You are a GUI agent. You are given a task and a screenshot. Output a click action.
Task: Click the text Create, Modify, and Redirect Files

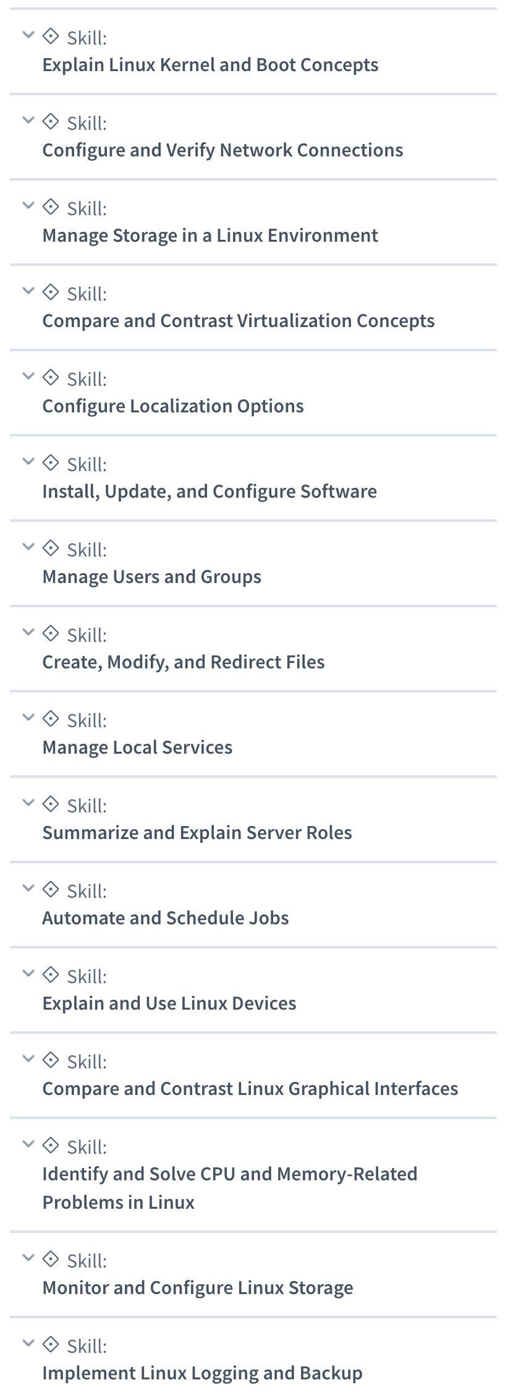184,662
